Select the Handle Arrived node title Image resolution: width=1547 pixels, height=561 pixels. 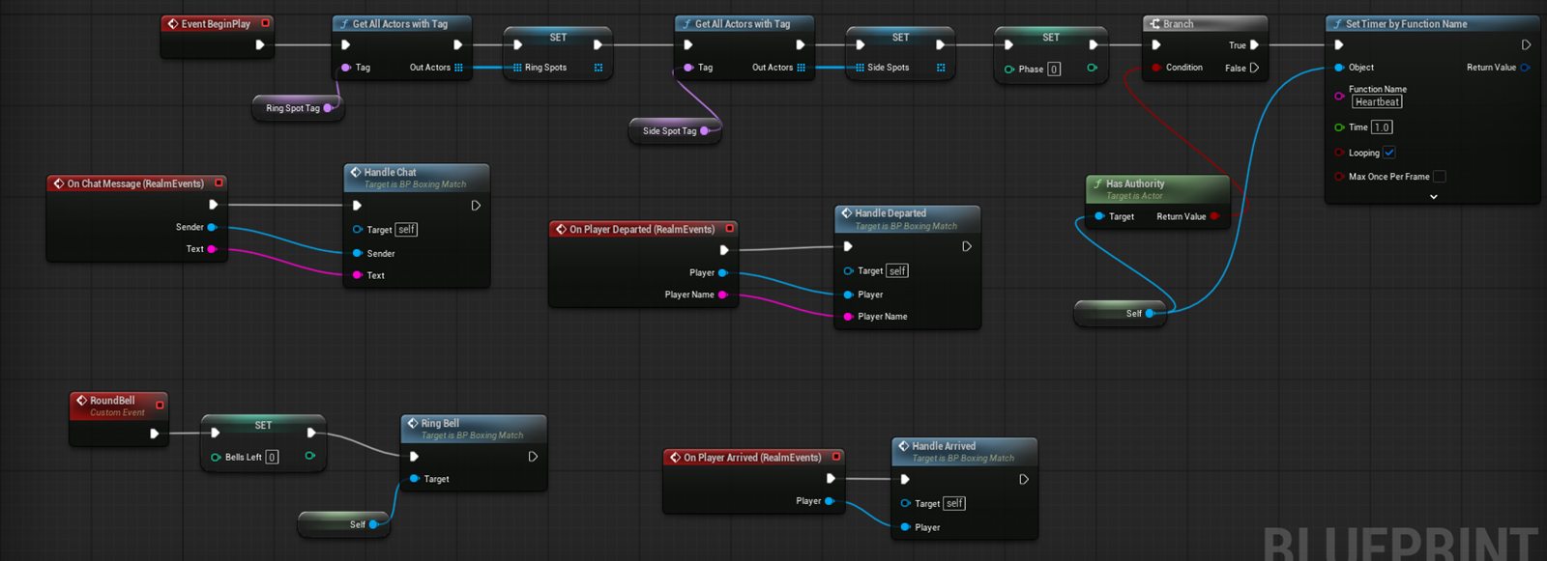[x=944, y=446]
